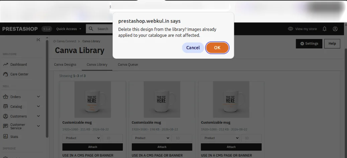Viewport: 347px width, 158px height.
Task: Attach the first Customizable mug design
Action: 92,147
